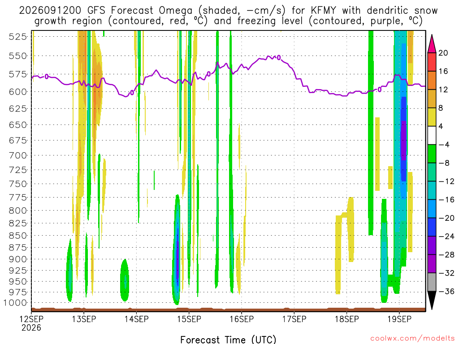Click the purple freezing level 0 label near 17SEP
This screenshot has width=459, height=344.
pos(279,58)
